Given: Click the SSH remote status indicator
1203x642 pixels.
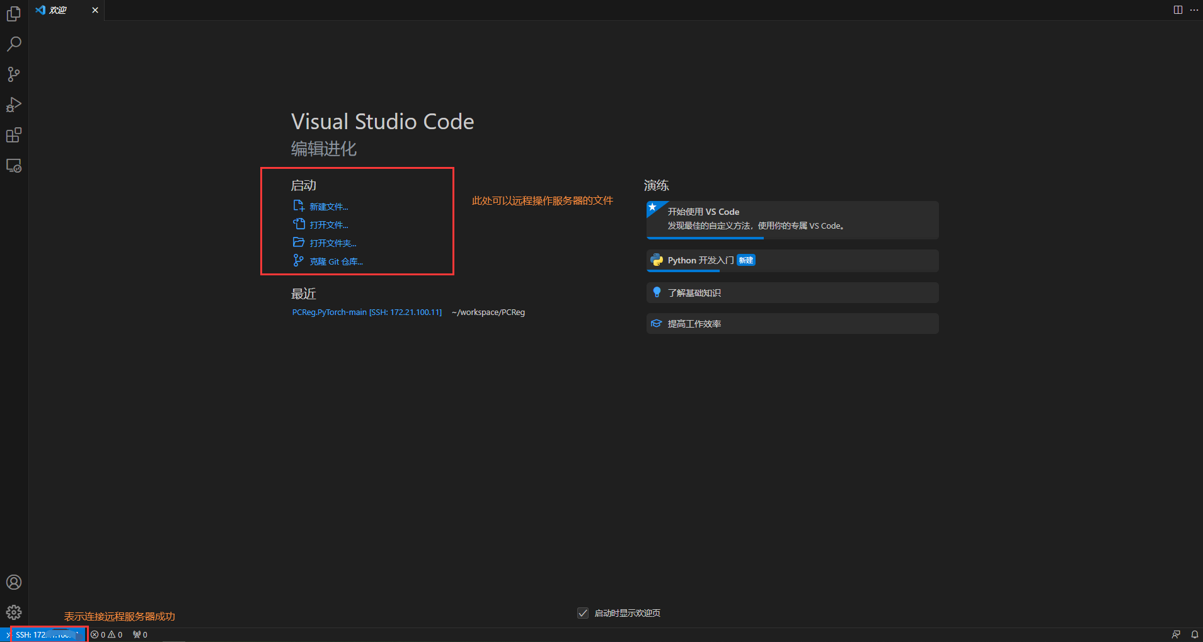Looking at the screenshot, I should click(43, 634).
